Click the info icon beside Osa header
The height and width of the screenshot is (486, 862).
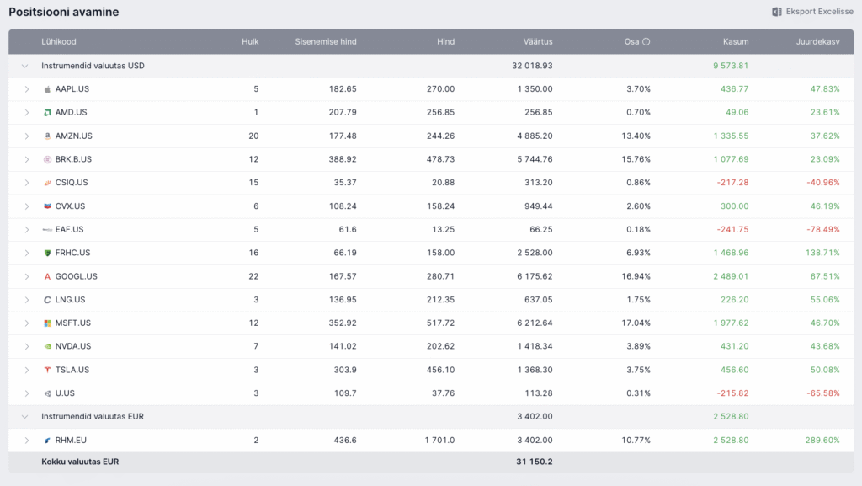tap(646, 41)
